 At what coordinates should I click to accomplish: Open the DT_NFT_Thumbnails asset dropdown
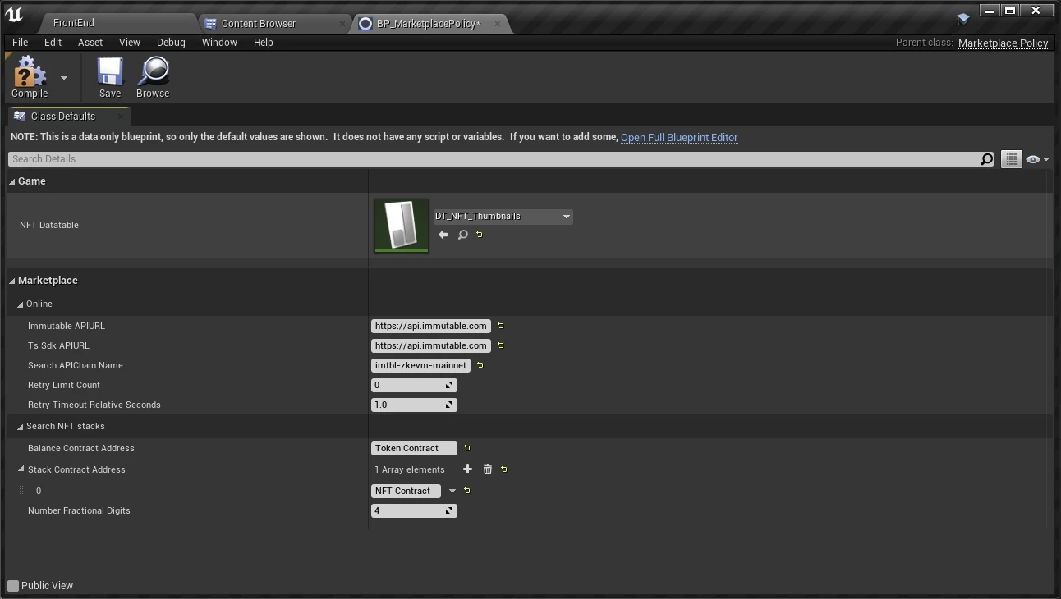pos(503,217)
